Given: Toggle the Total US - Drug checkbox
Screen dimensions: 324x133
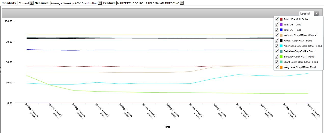Looking at the screenshot, I should click(x=277, y=25).
